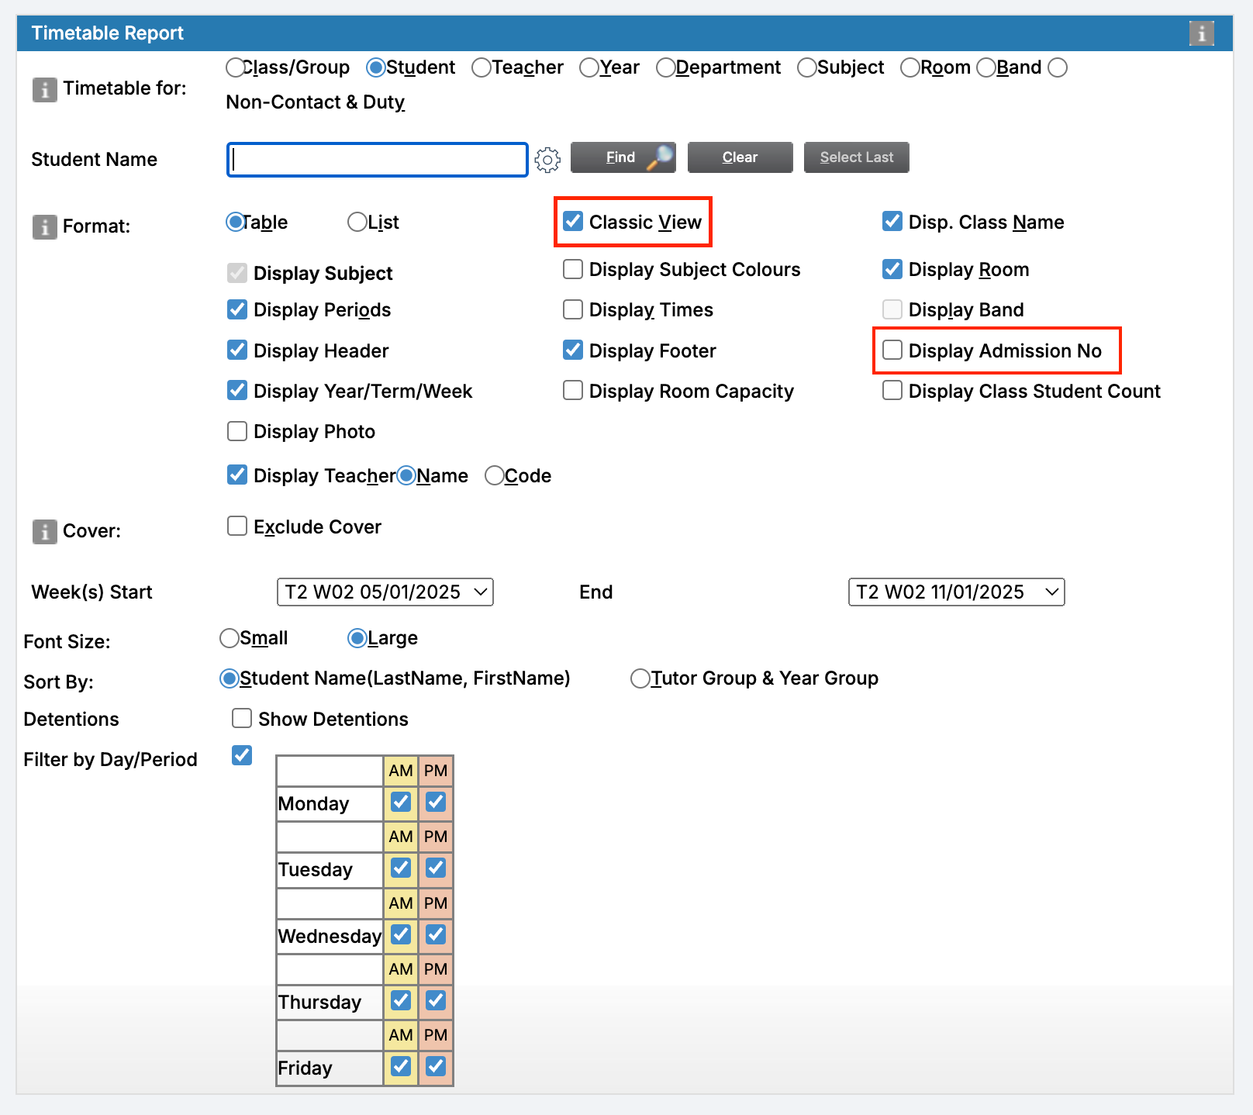1253x1115 pixels.
Task: Set font size to Small
Action: (229, 638)
